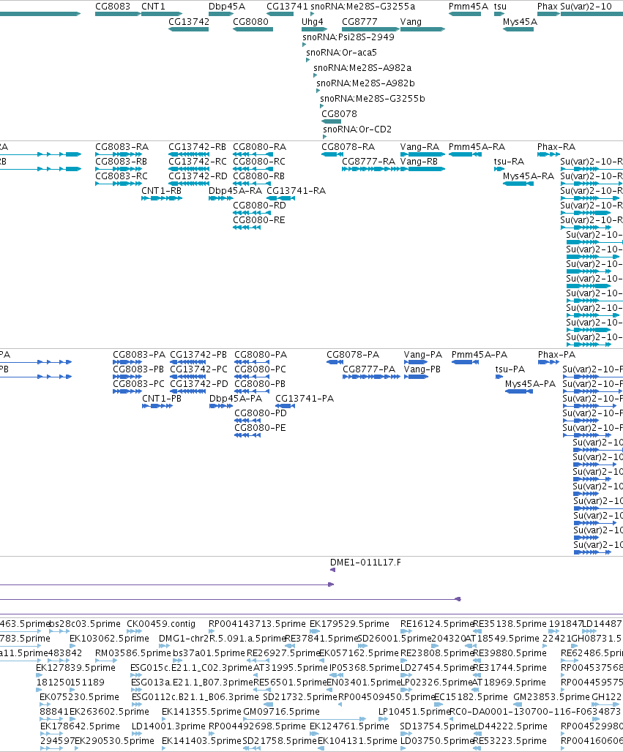Select the Pmm45A gene label
The height and width of the screenshot is (752, 623).
coord(468,7)
